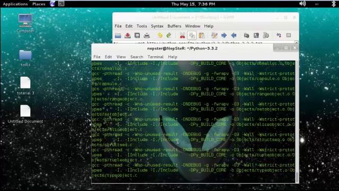Viewport: 339px width, 191px height.
Task: Open the Window menu in GVim
Action: click(x=192, y=26)
